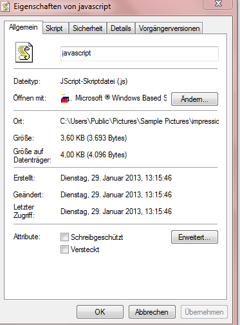The image size is (240, 325).
Task: Open the Sicherheit tab
Action: tap(88, 28)
